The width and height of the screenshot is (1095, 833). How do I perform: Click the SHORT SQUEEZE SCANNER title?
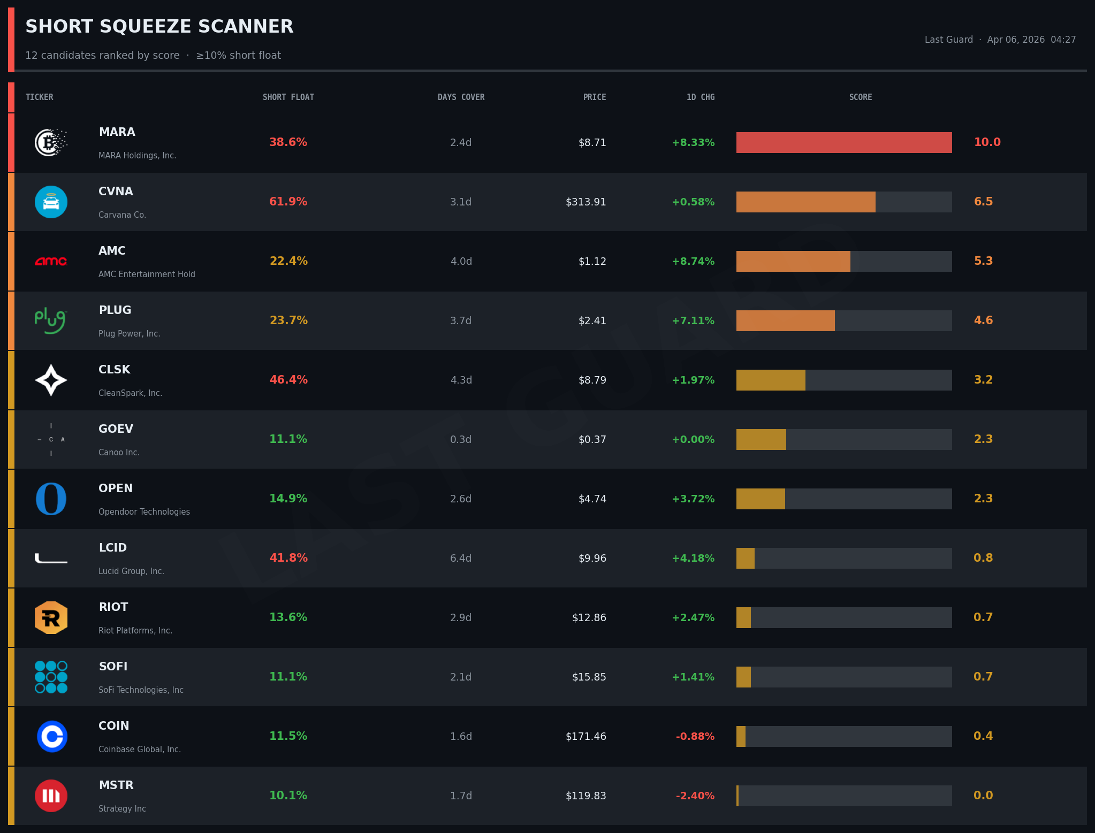[159, 27]
